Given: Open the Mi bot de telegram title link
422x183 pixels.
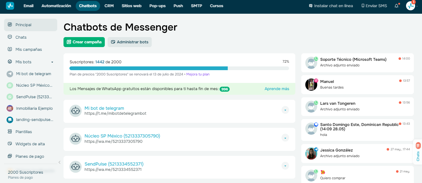Looking at the screenshot, I should [x=104, y=108].
